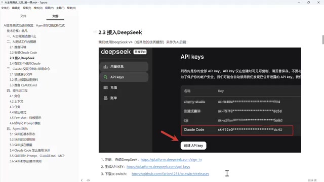
Task: Open word count indicator in status bar
Action: tap(312, 180)
